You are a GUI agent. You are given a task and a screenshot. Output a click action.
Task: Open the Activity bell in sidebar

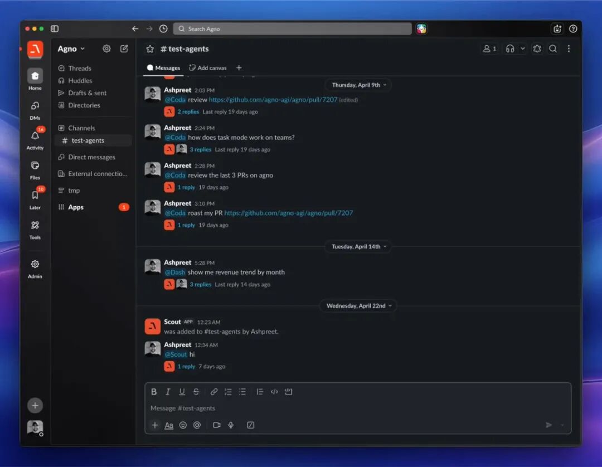35,137
